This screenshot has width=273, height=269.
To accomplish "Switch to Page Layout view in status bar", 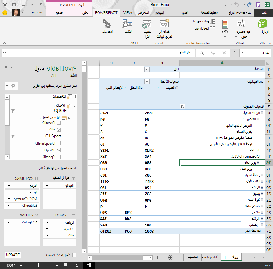I will coord(77,265).
